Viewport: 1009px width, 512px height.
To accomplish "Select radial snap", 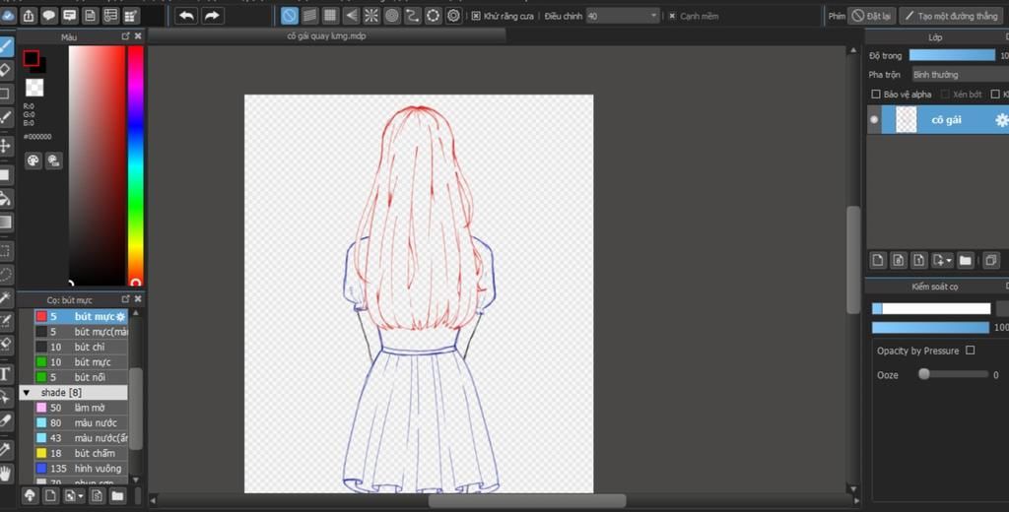I will tap(371, 16).
